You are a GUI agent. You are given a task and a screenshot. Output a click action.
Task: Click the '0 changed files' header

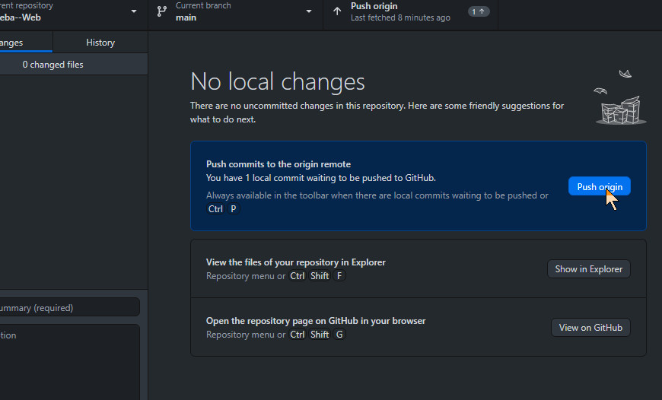(x=53, y=65)
